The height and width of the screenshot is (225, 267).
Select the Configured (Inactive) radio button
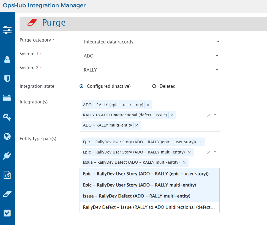[81, 86]
